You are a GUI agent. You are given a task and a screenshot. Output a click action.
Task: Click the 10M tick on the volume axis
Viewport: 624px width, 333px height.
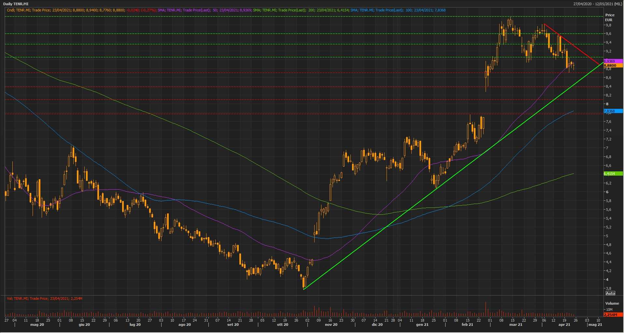609,310
